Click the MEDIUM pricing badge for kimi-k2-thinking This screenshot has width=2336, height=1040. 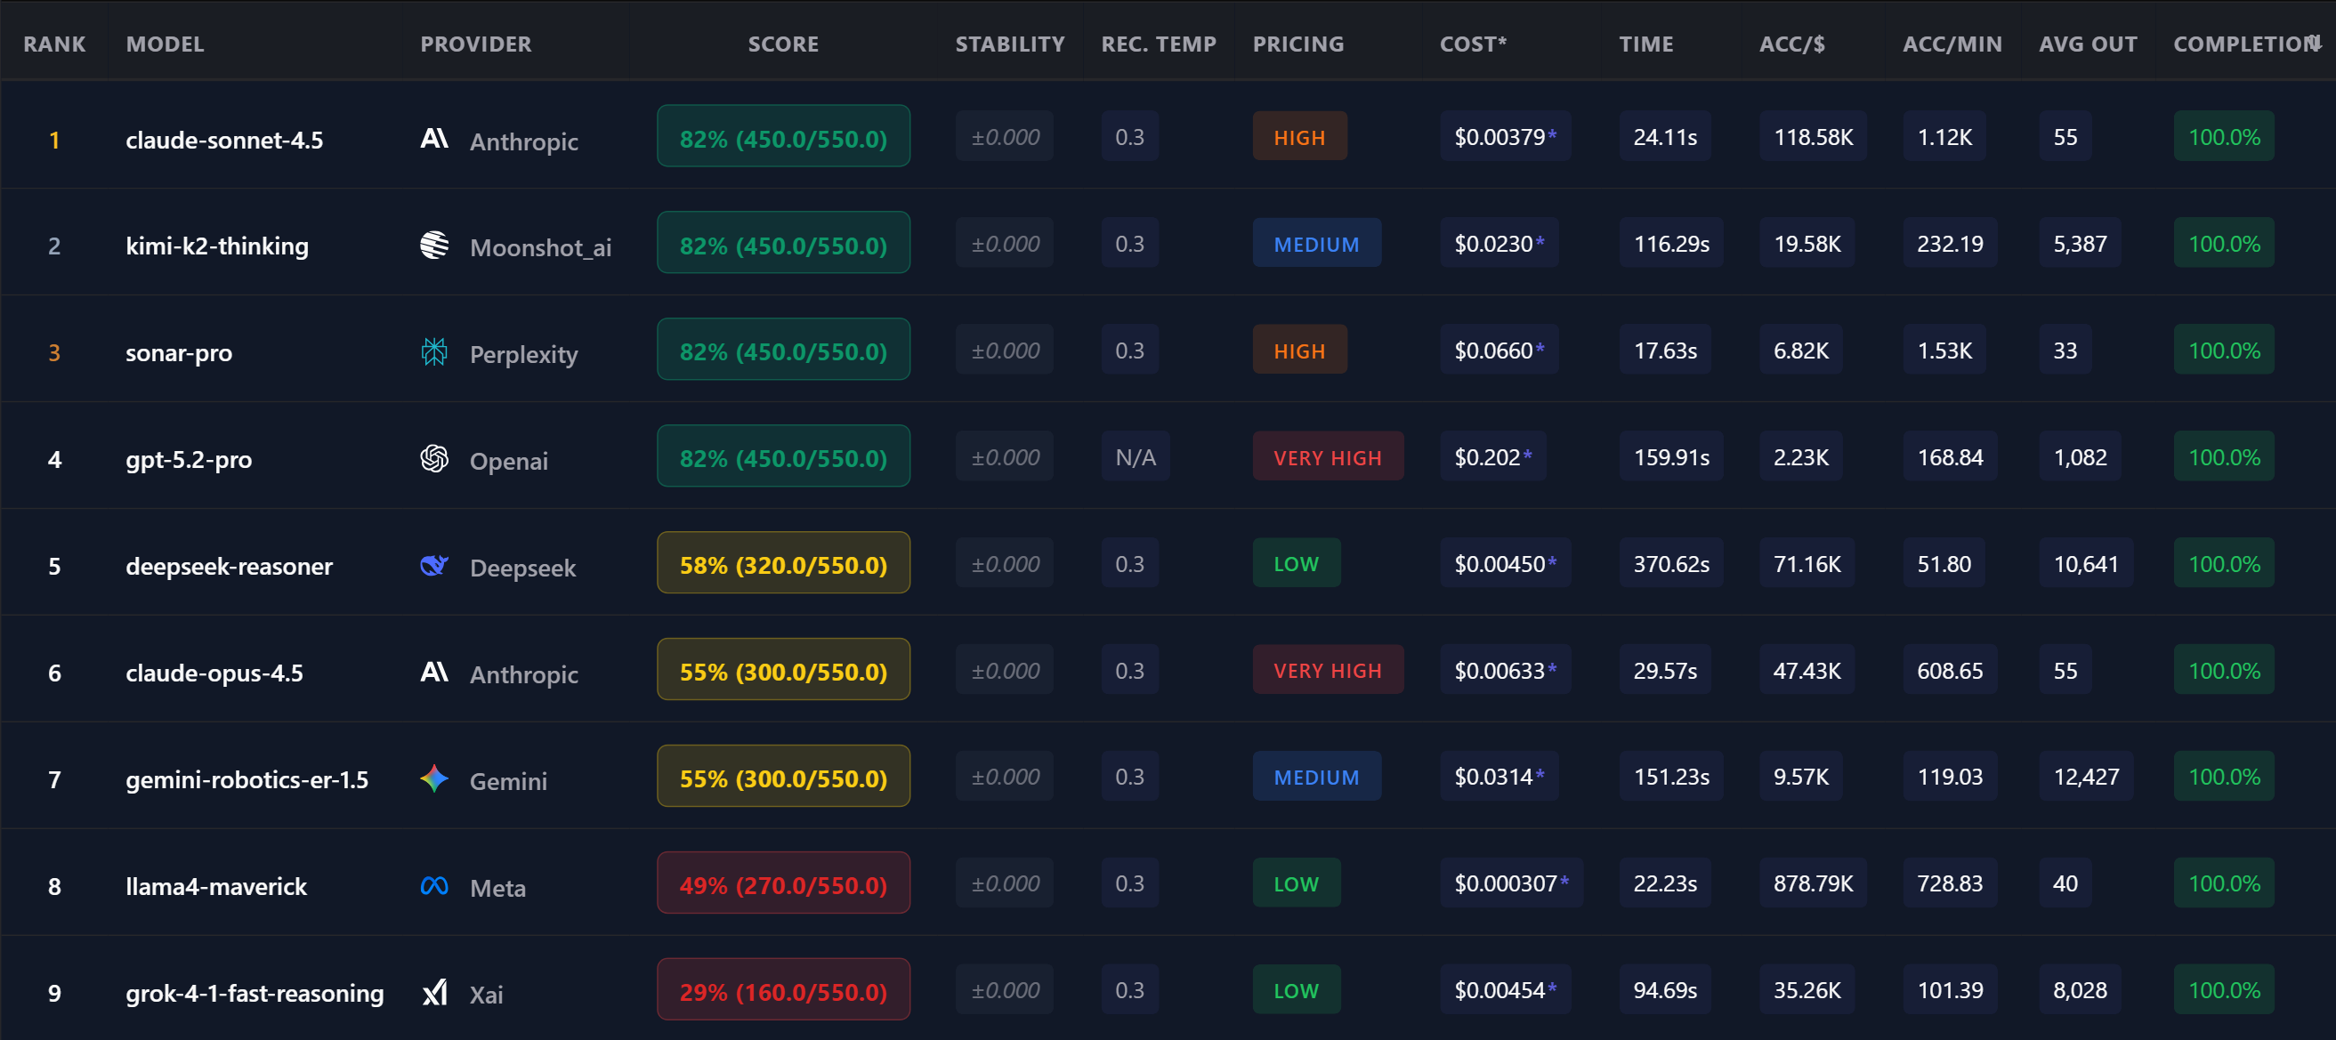(x=1317, y=242)
